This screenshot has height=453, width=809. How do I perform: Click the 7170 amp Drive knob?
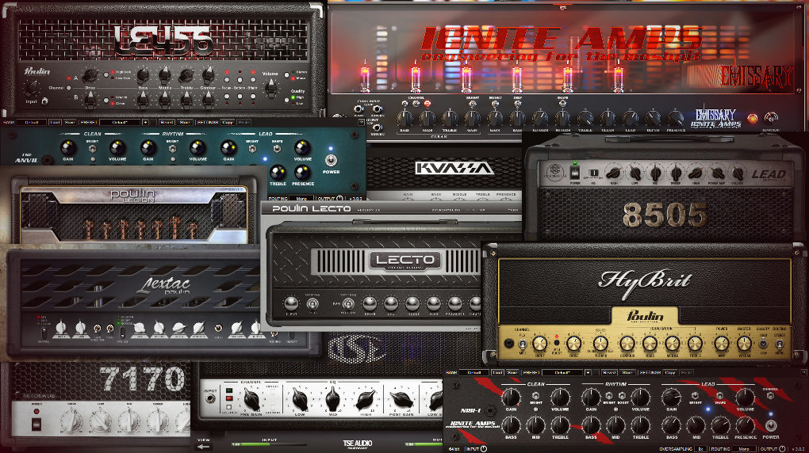[71, 421]
